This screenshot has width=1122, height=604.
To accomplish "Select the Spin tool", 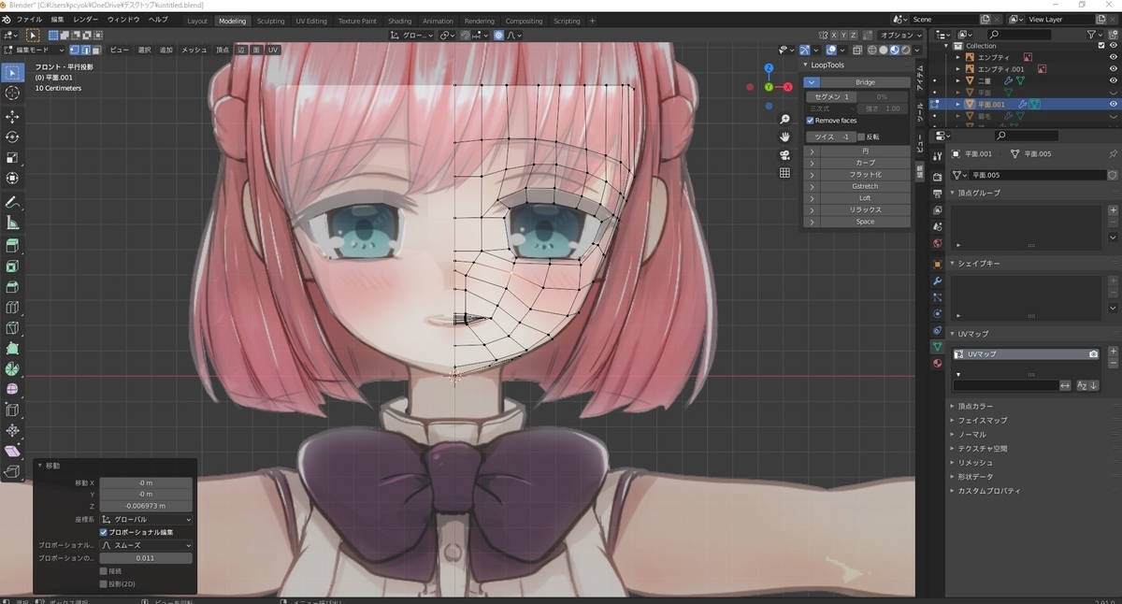I will [12, 368].
